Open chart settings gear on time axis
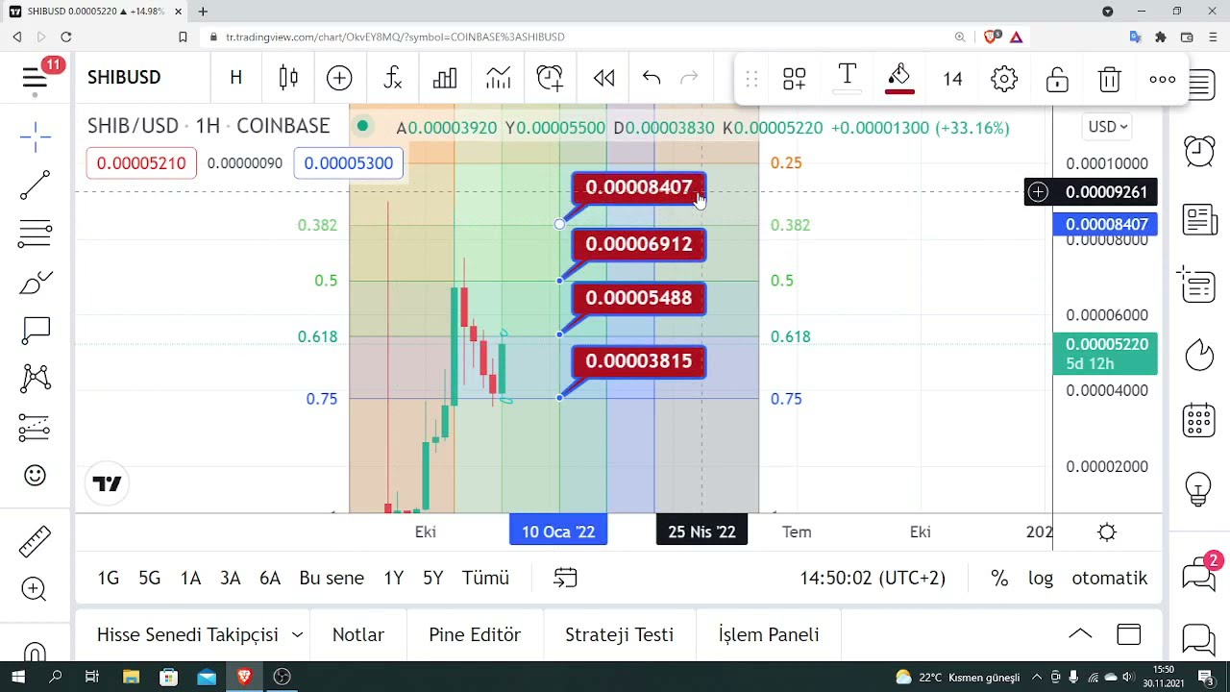The height and width of the screenshot is (692, 1230). [1107, 531]
